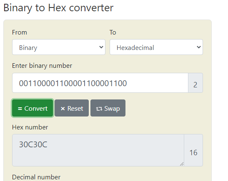228x181 pixels.
Task: Open the From base dropdown
Action: (x=59, y=47)
